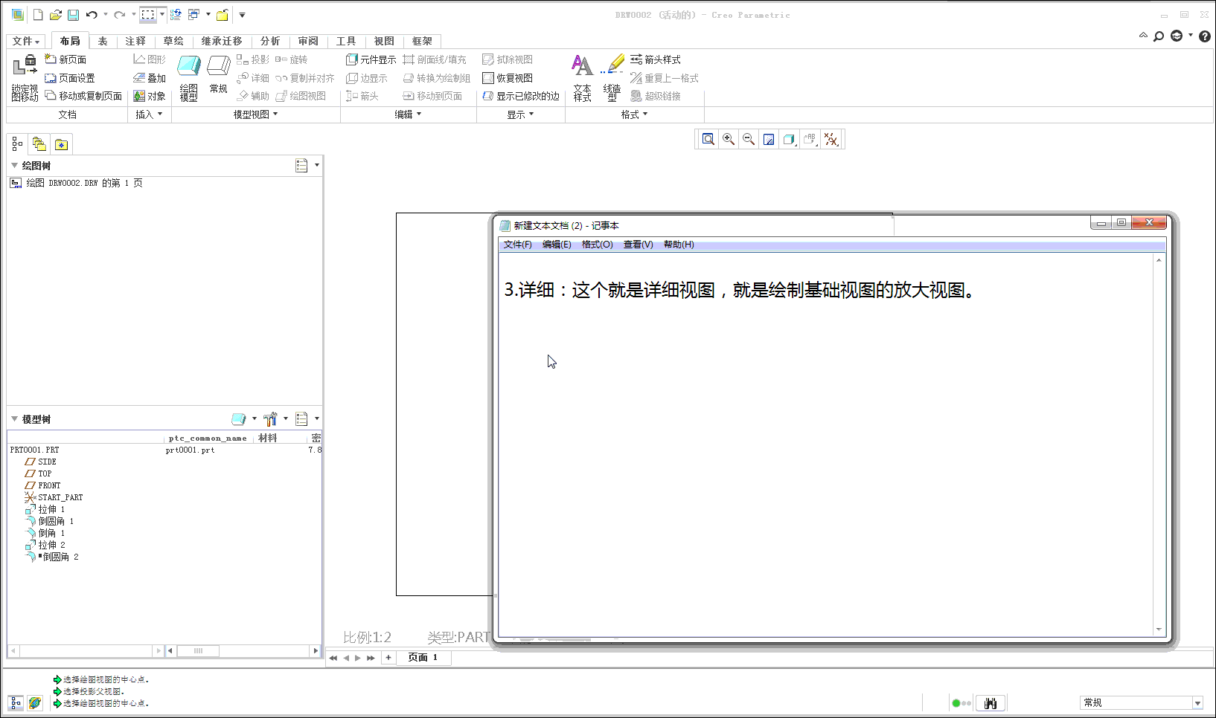Image resolution: width=1216 pixels, height=718 pixels.
Task: Toggle Lock View Movement (锁定视图移动)
Action: [x=25, y=77]
